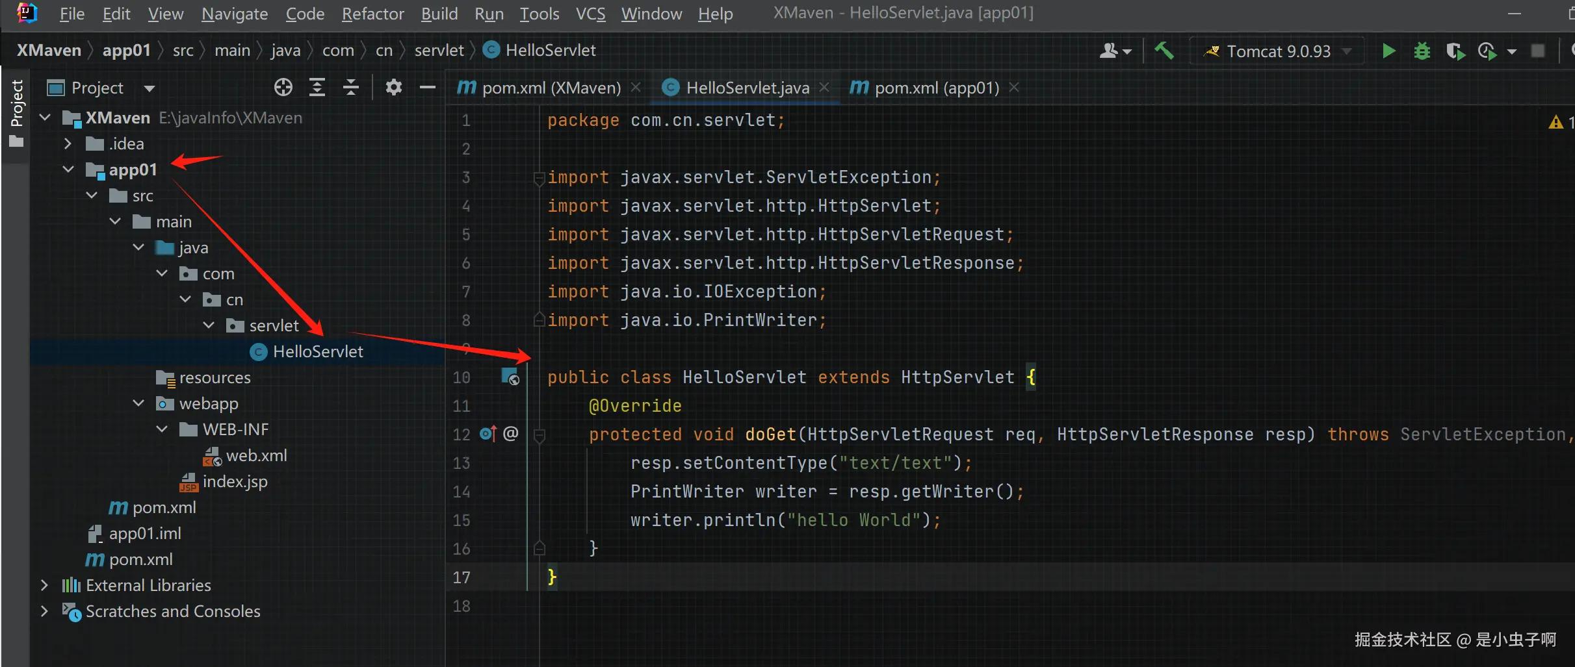Click the Profiler run icon

(x=1487, y=51)
